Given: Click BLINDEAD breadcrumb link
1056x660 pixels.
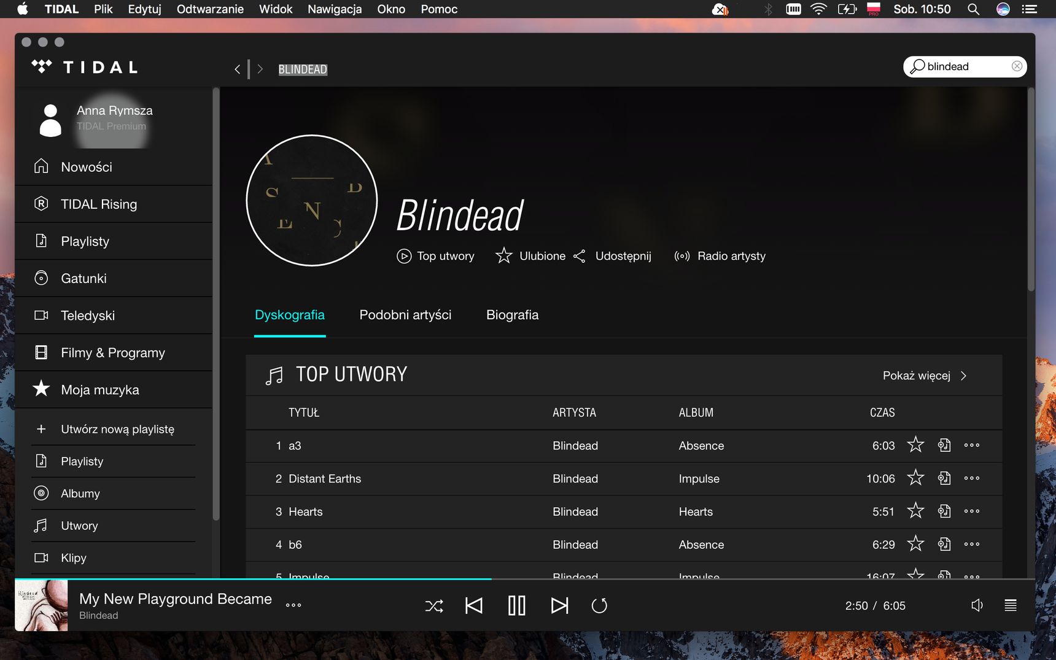Looking at the screenshot, I should 303,69.
